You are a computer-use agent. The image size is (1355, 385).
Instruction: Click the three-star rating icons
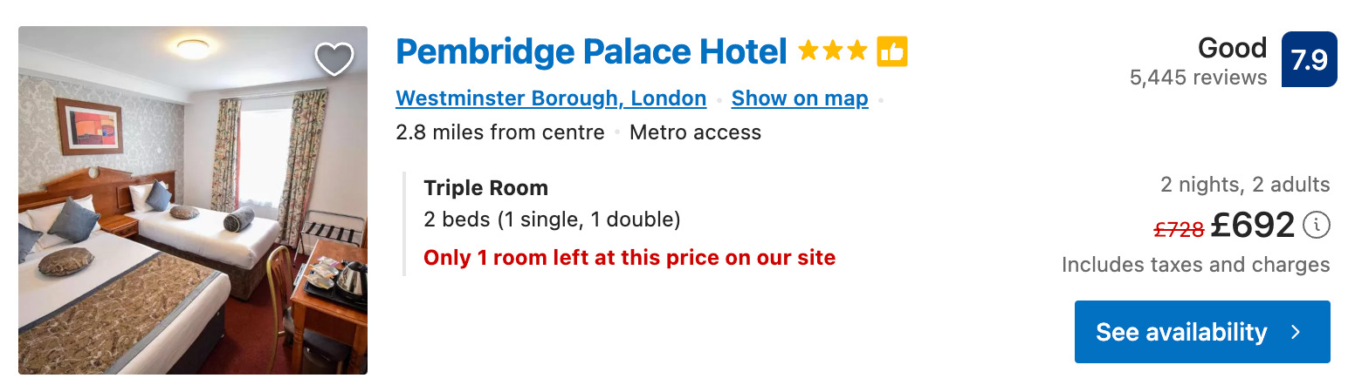click(x=832, y=52)
